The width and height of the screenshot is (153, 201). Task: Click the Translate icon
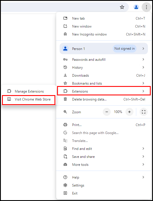[x=65, y=141]
